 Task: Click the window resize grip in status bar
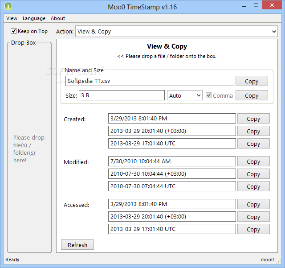278,262
